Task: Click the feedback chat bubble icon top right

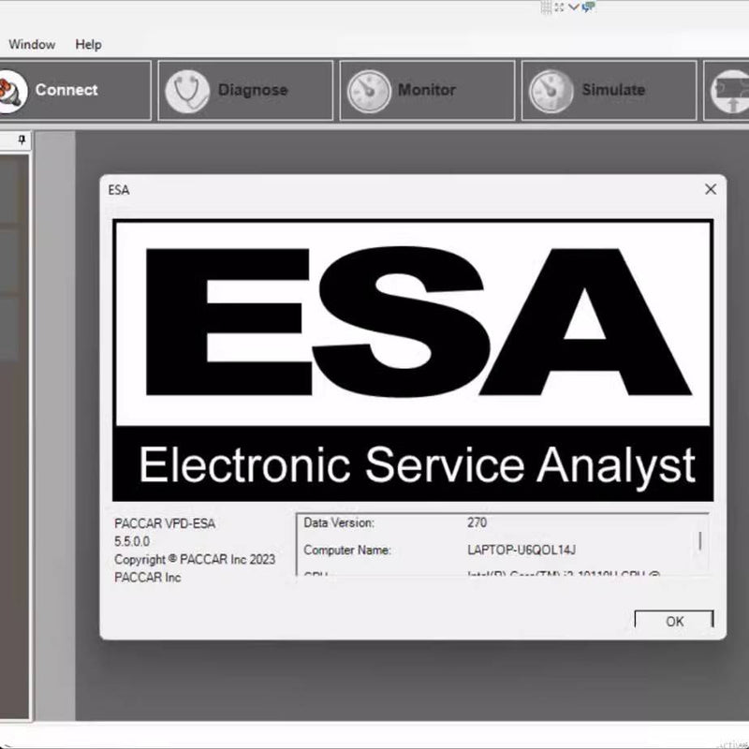Action: 587,7
